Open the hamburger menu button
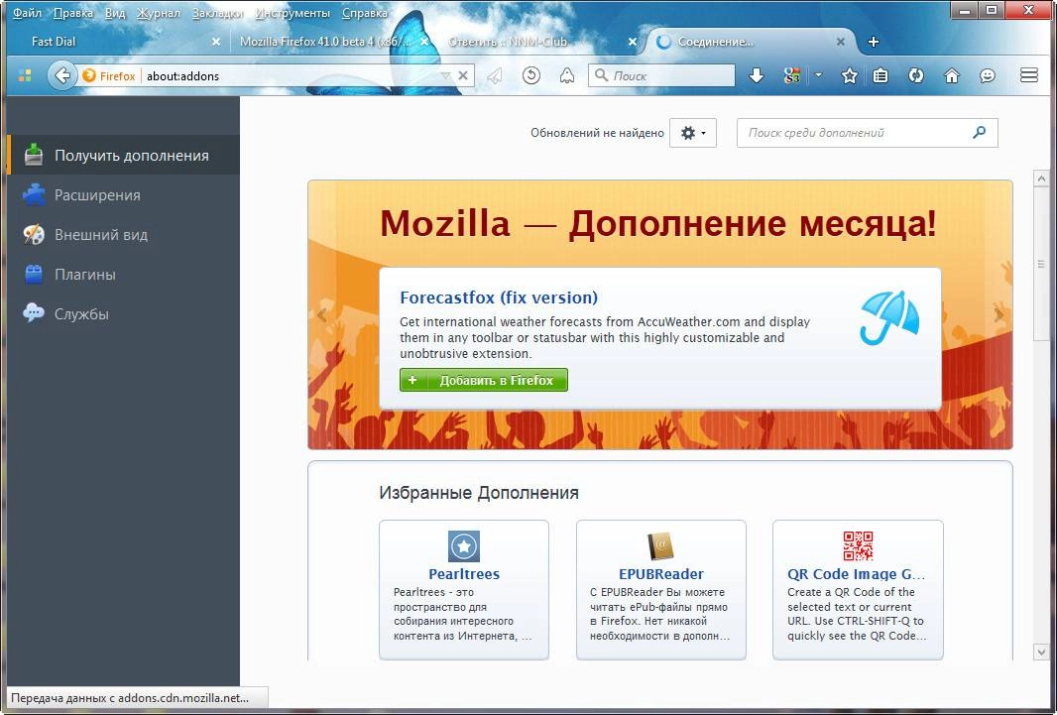Viewport: 1057px width, 715px height. coord(1028,75)
